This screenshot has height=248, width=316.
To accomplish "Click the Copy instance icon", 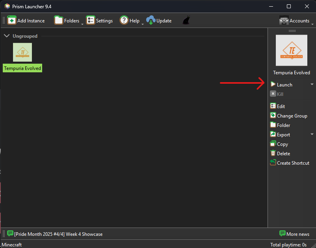I will tap(273, 143).
